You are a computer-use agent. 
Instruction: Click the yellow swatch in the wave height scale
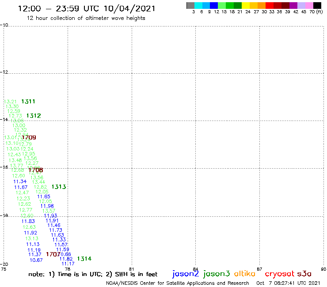click(x=246, y=5)
